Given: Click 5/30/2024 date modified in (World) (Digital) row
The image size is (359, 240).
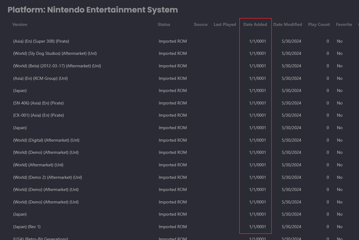Looking at the screenshot, I should [291, 140].
